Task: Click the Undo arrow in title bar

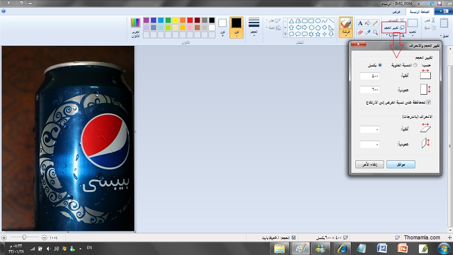Action: pyautogui.click(x=432, y=4)
